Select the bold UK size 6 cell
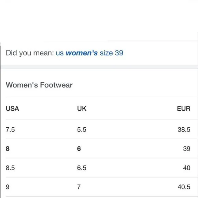This screenshot has width=198, height=198. click(x=79, y=148)
